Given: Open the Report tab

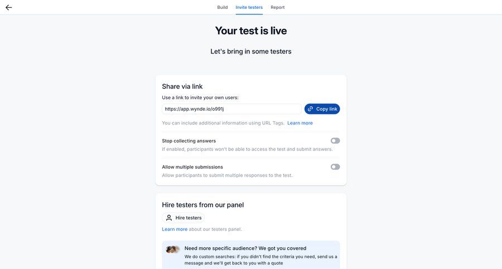Looking at the screenshot, I should pyautogui.click(x=278, y=7).
